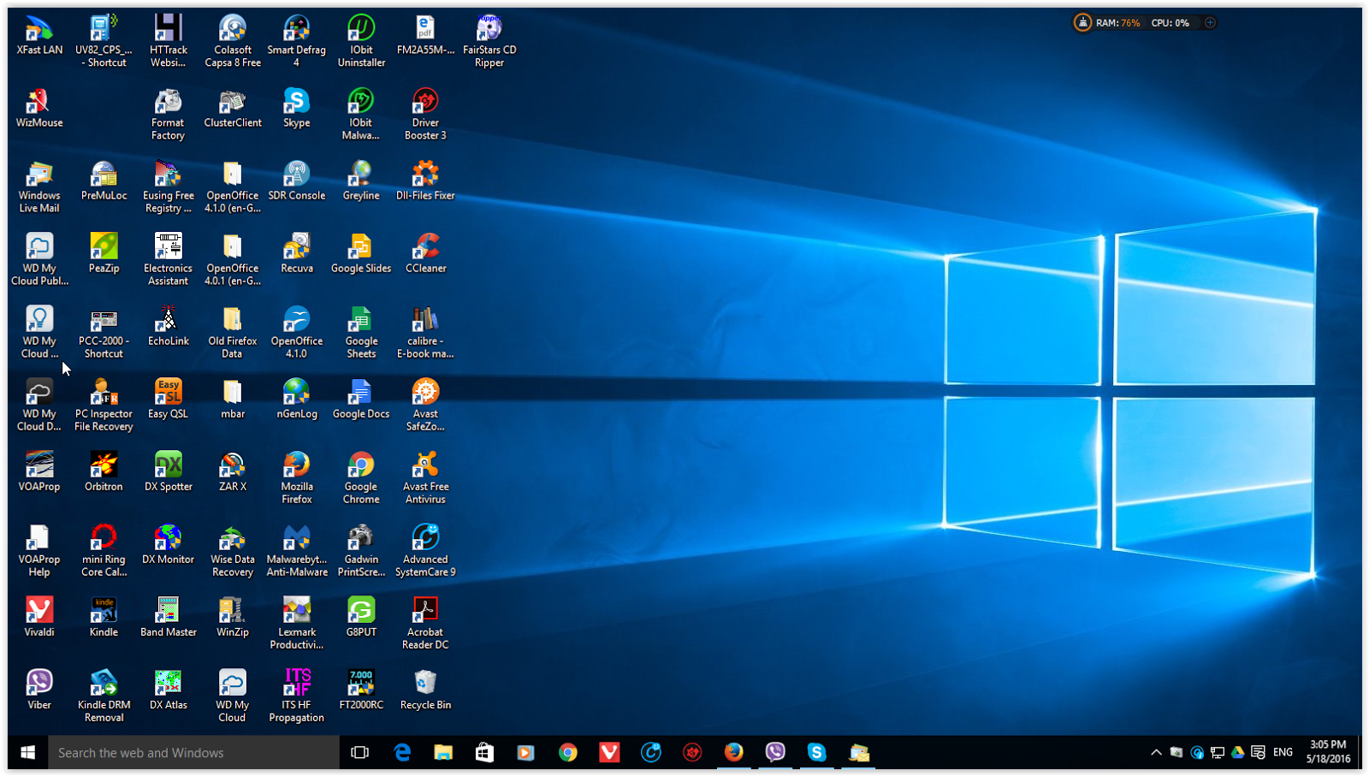This screenshot has width=1369, height=776.
Task: Select the EchoLink icon
Action: pyautogui.click(x=168, y=327)
